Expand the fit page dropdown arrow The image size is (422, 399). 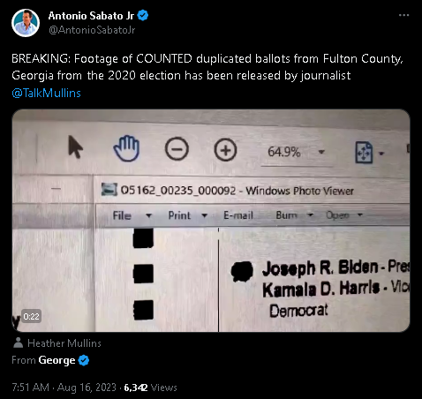pyautogui.click(x=381, y=154)
